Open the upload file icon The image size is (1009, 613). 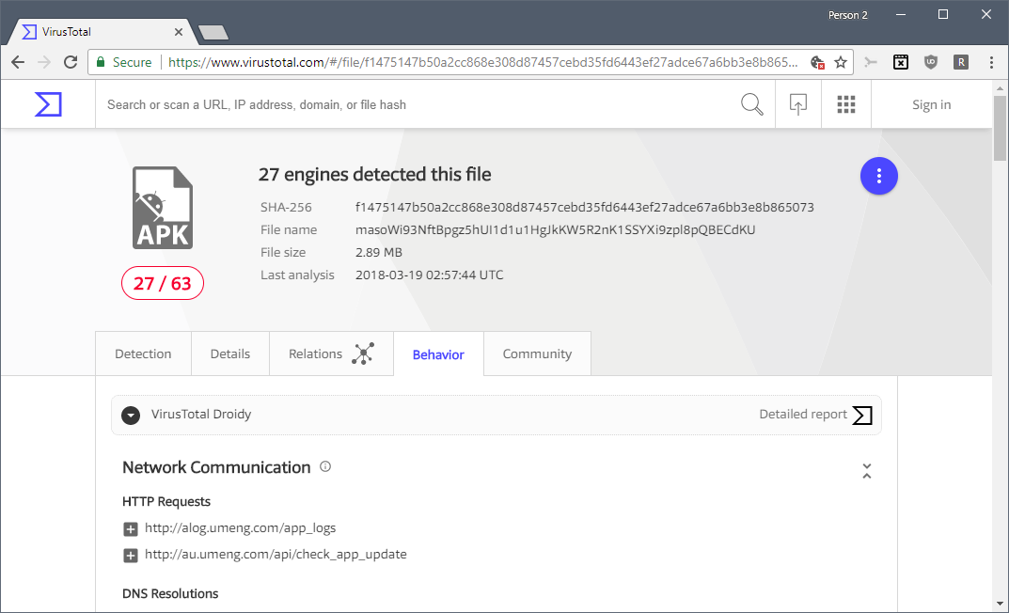coord(798,104)
